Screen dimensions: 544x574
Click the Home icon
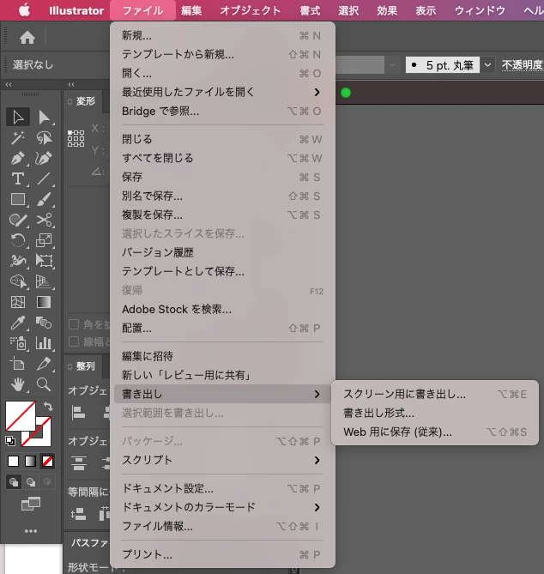[27, 38]
